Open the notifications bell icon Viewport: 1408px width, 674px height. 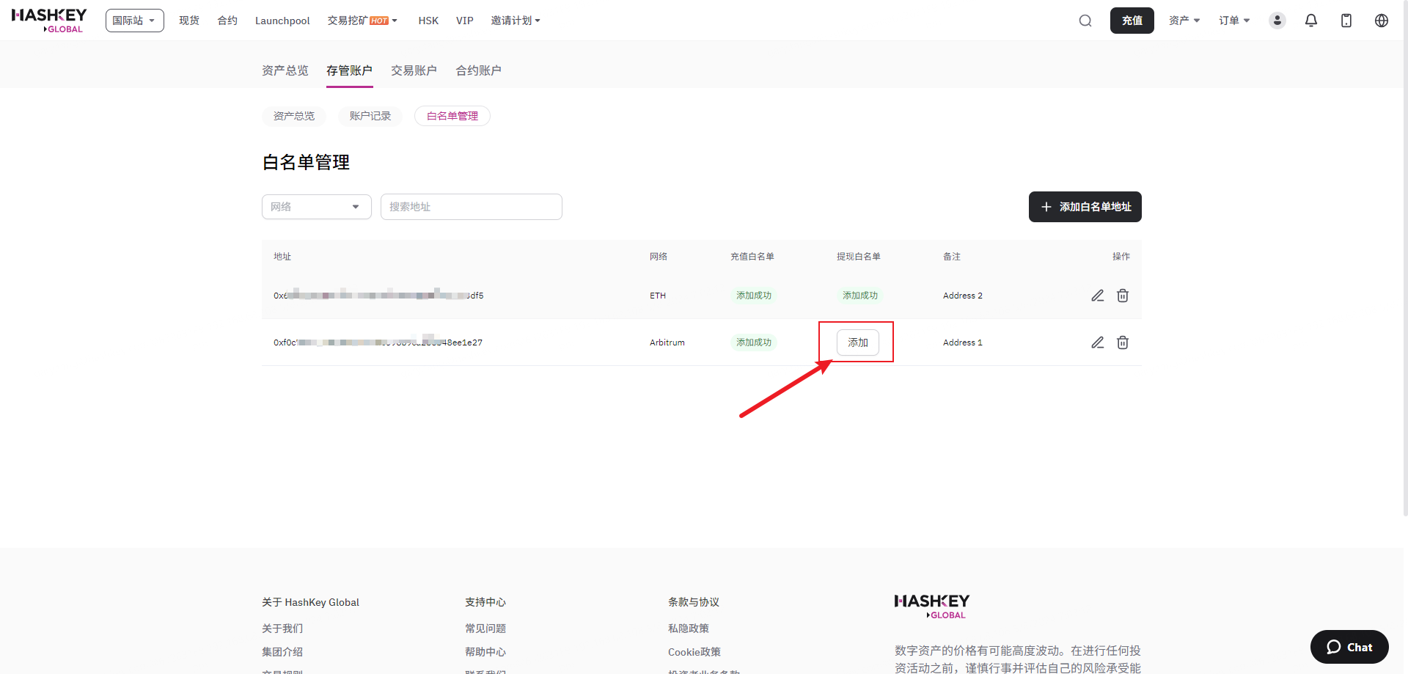(1311, 21)
